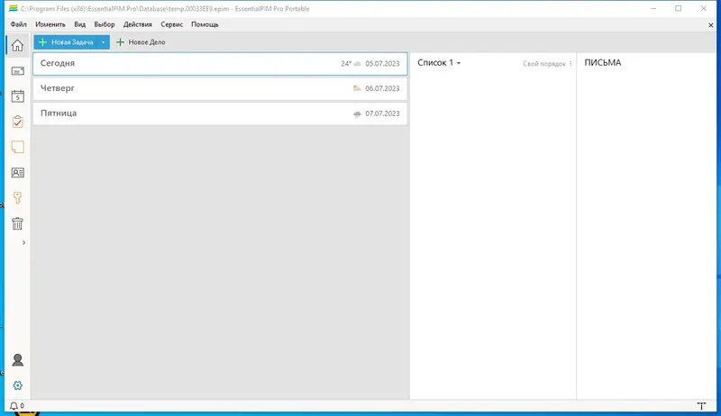Open the Вид menu
Screen dimensions: 721x416
(x=80, y=24)
